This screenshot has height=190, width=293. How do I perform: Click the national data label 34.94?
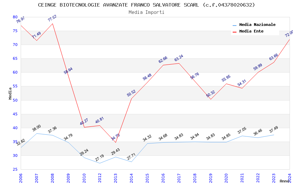coord(195,137)
